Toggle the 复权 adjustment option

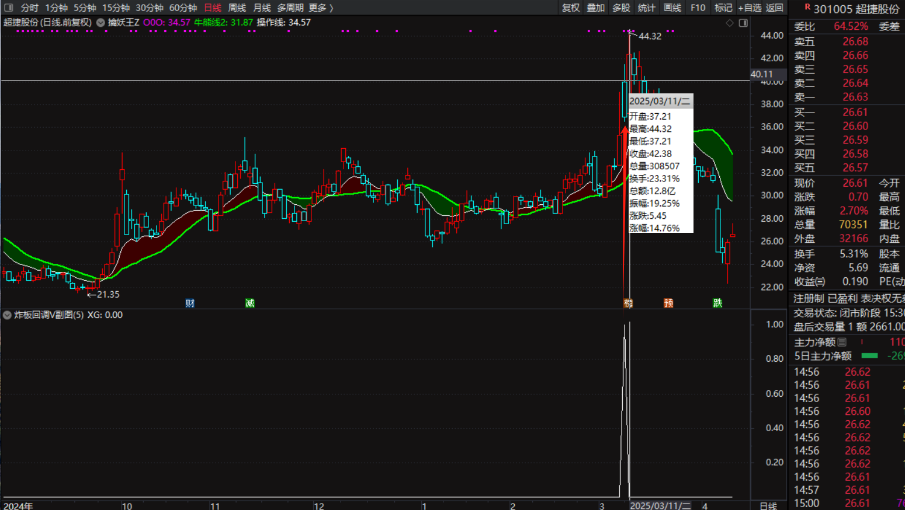[x=571, y=8]
